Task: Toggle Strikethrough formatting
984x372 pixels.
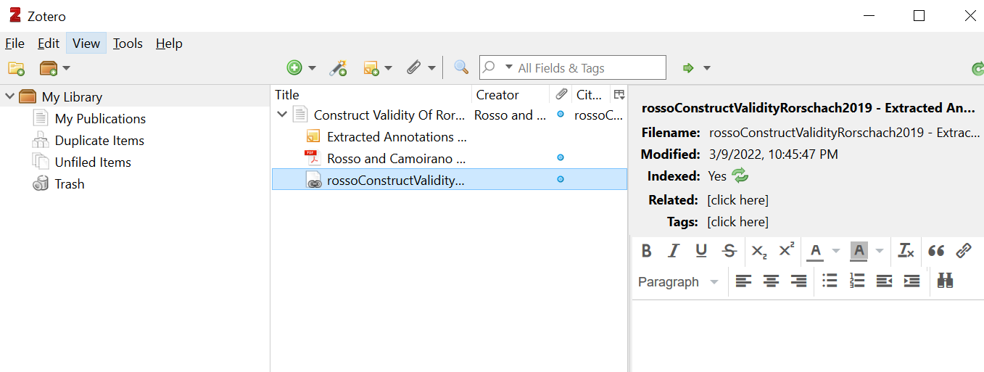Action: click(x=729, y=250)
